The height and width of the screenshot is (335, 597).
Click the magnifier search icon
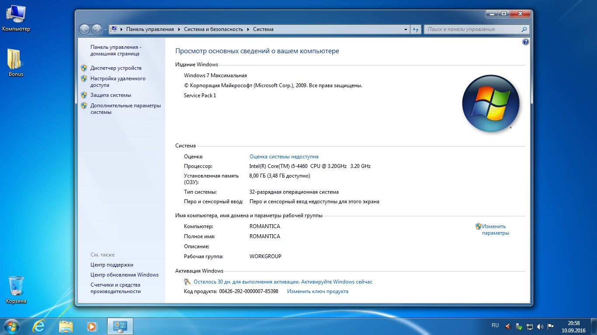tap(524, 29)
